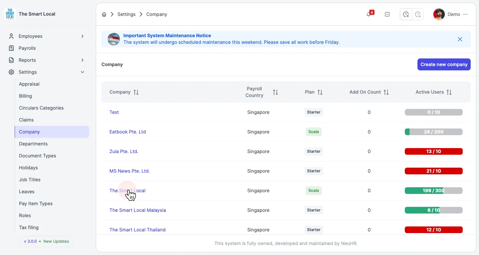Click Company in the breadcrumb
Screen dimensions: 479x255
[157, 14]
